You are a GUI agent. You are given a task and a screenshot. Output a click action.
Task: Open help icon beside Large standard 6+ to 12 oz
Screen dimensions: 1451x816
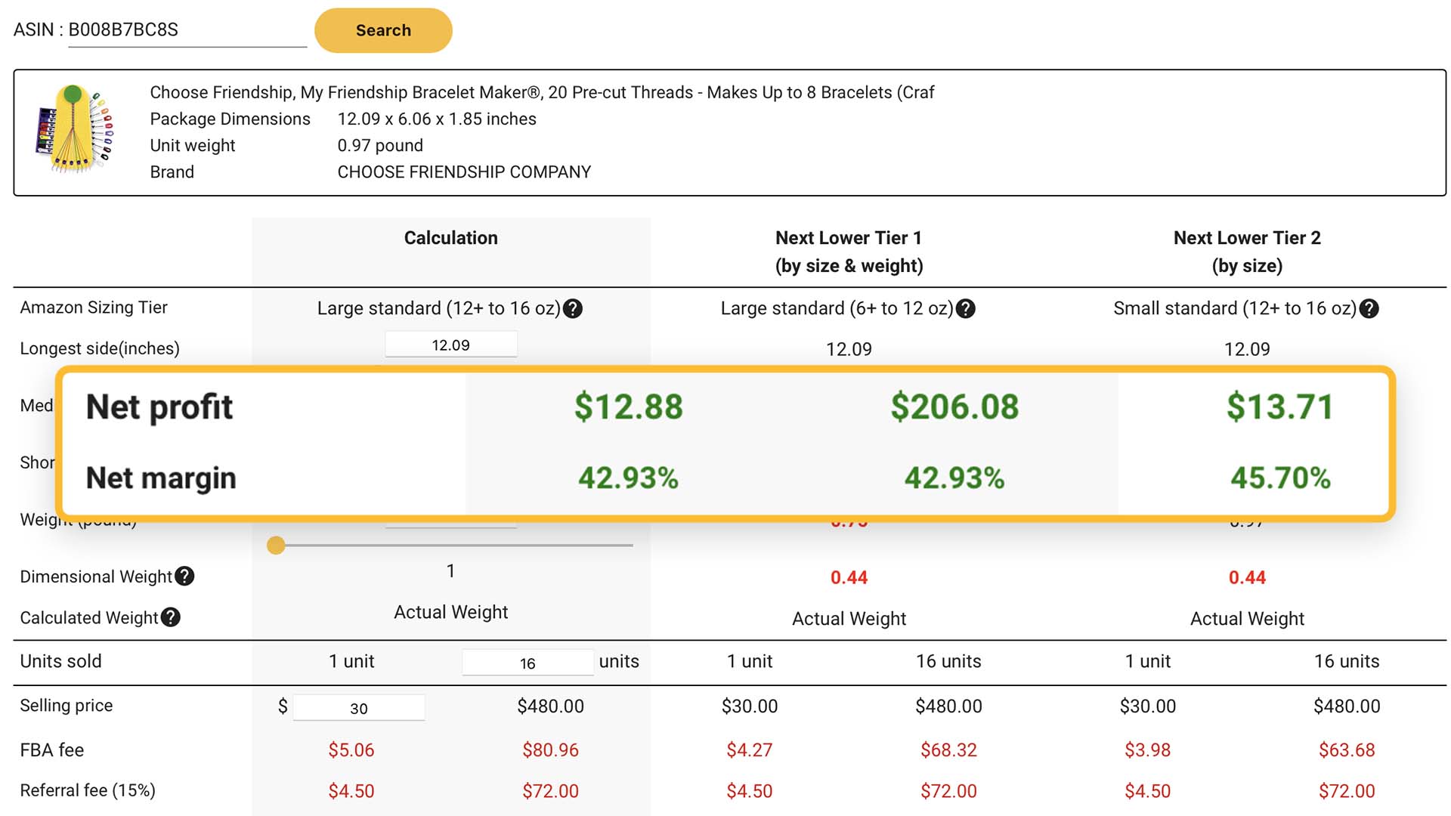(965, 308)
